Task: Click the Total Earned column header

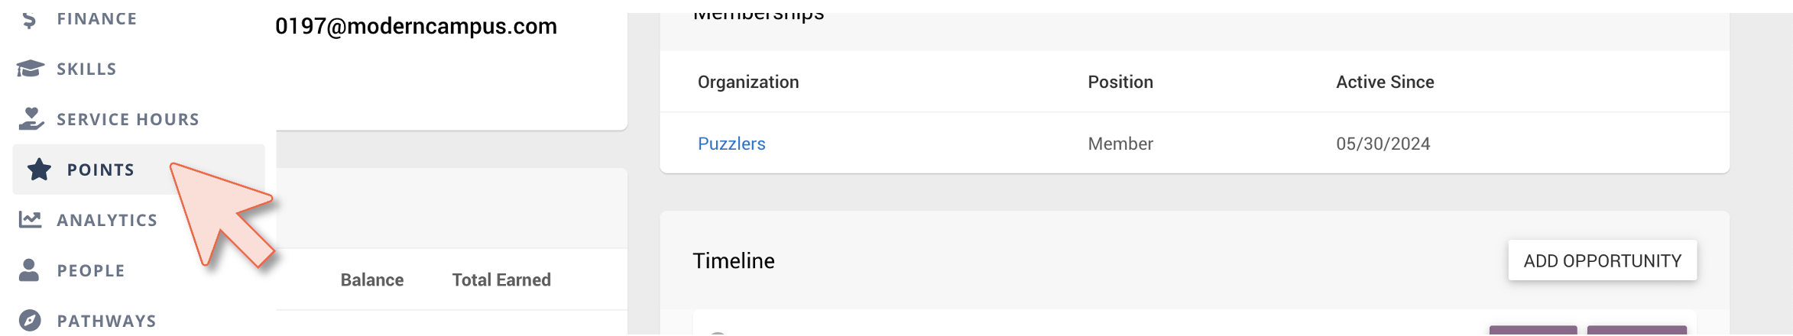Action: point(501,280)
